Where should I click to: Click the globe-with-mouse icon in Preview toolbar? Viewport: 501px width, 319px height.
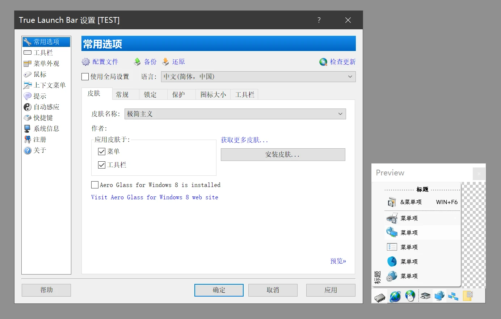[410, 296]
